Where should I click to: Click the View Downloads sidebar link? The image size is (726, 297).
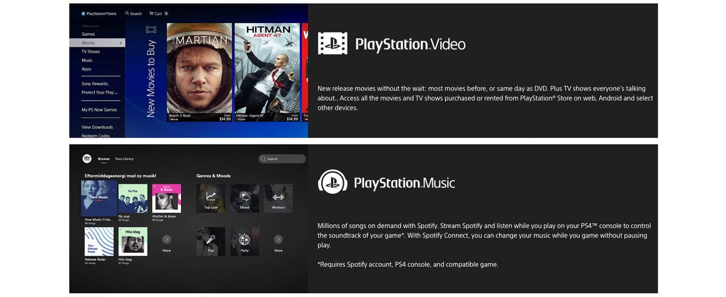[97, 127]
